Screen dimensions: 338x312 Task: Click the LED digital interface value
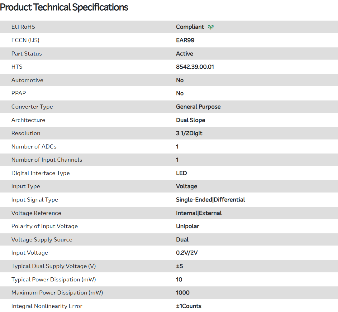(181, 173)
